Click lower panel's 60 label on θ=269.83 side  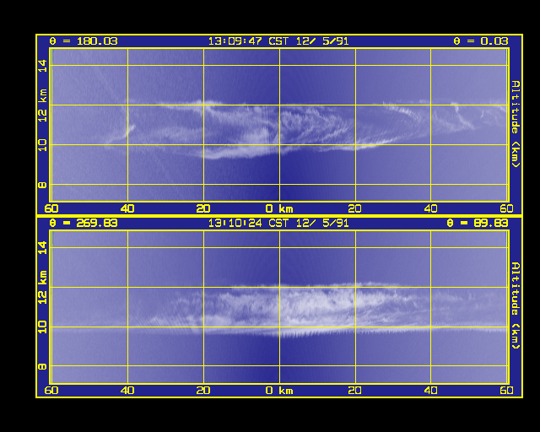pos(51,391)
